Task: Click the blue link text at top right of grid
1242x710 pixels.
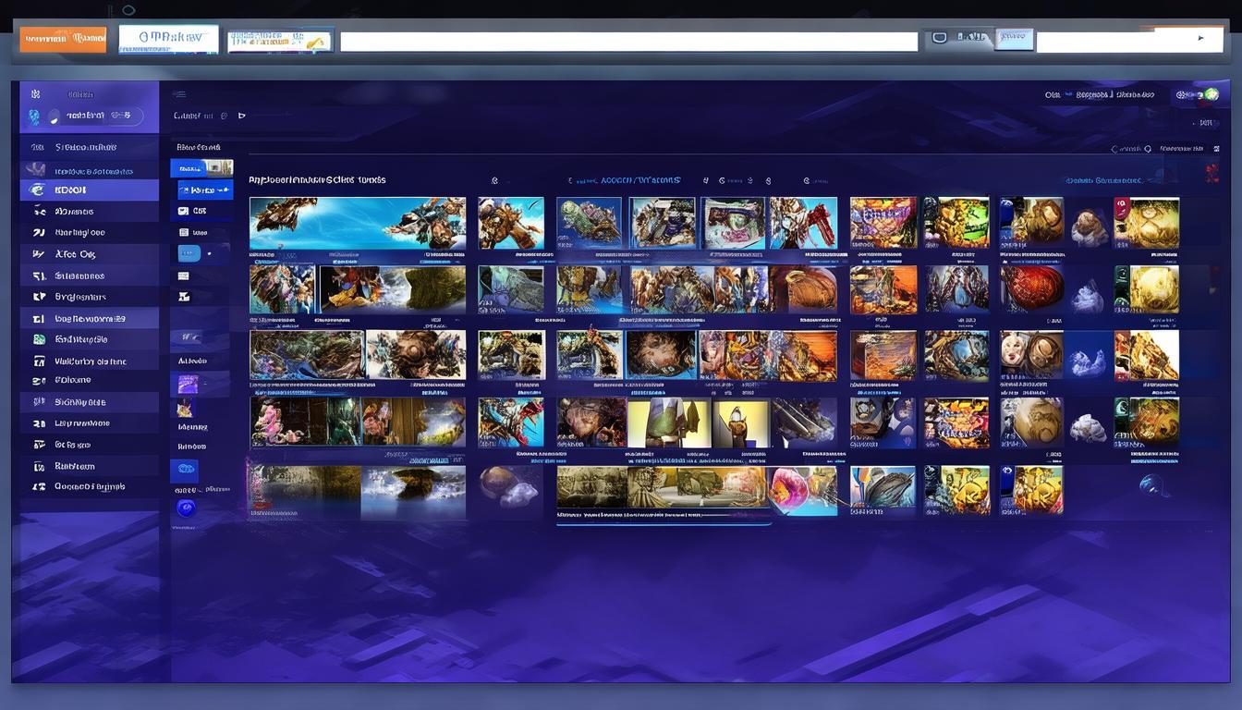Action: pyautogui.click(x=1103, y=181)
